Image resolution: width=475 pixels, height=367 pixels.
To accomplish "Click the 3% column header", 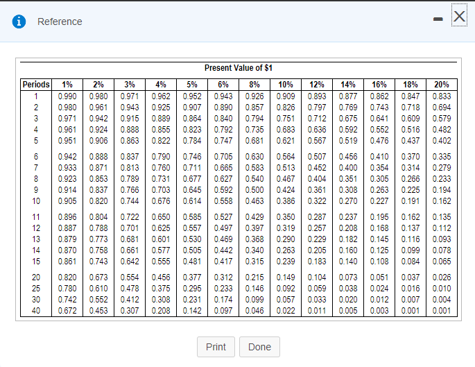I will pos(130,84).
